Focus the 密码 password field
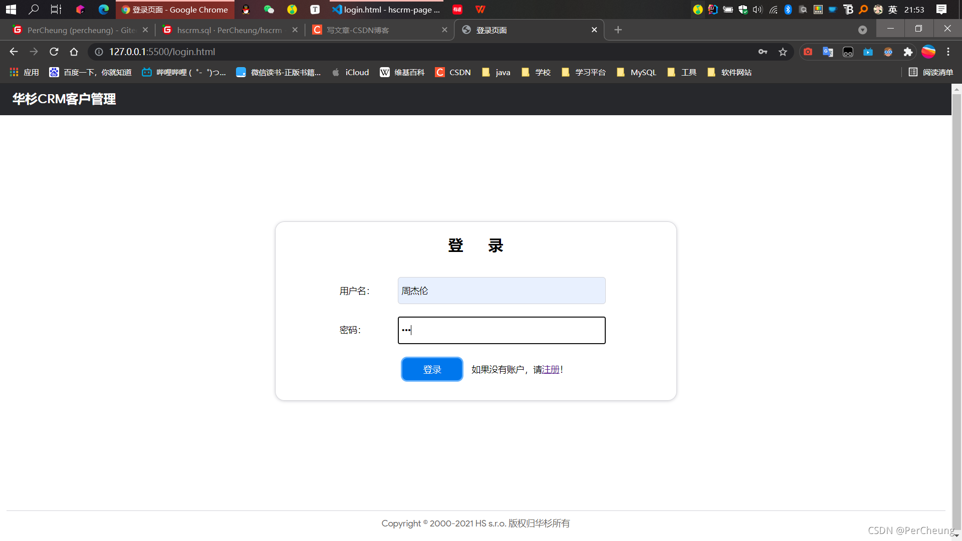Viewport: 962px width, 541px height. (502, 330)
